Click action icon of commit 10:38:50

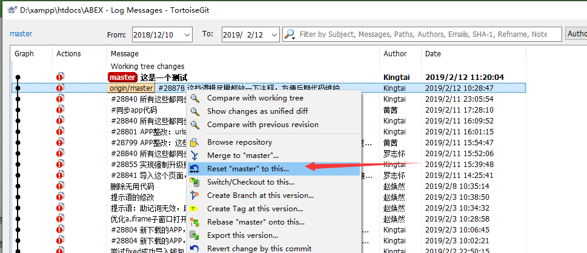[60, 197]
